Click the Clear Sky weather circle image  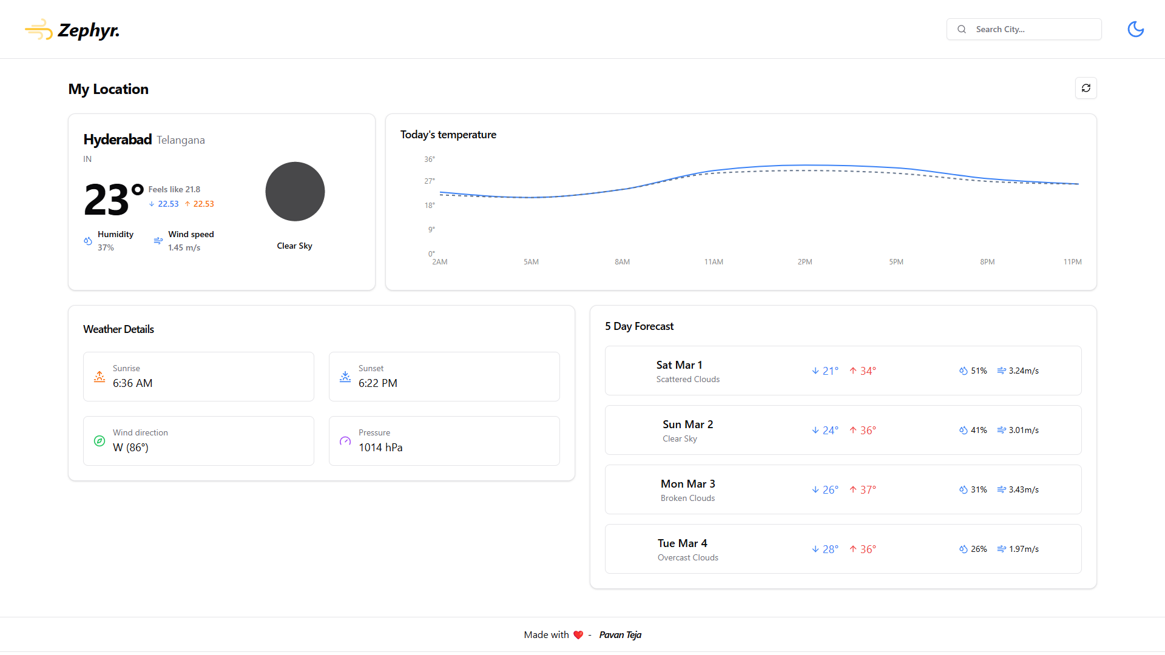coord(295,192)
